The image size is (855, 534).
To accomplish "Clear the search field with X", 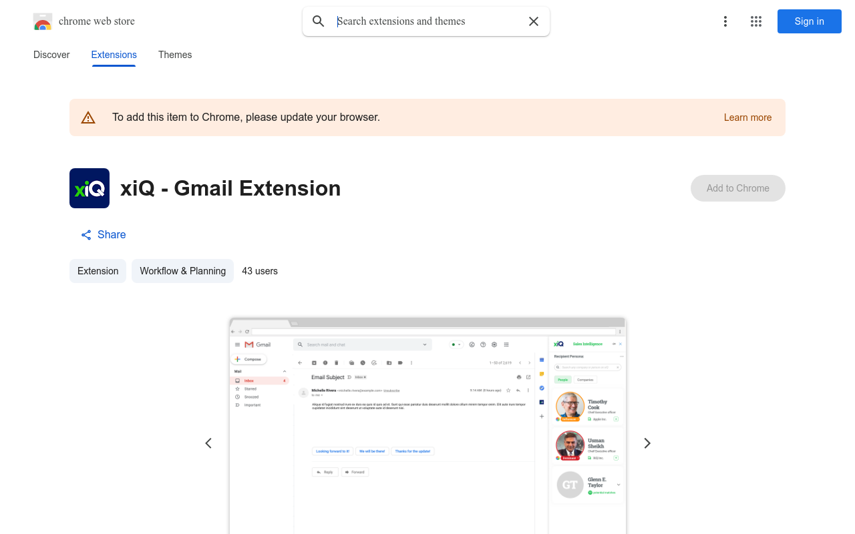I will (534, 21).
